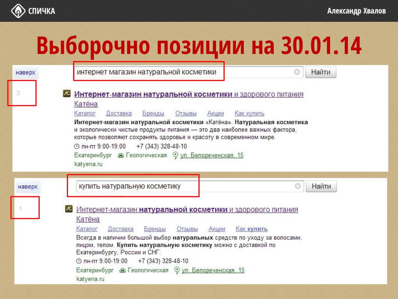Focus the 'купить натуральную косметику' search field

190,186
